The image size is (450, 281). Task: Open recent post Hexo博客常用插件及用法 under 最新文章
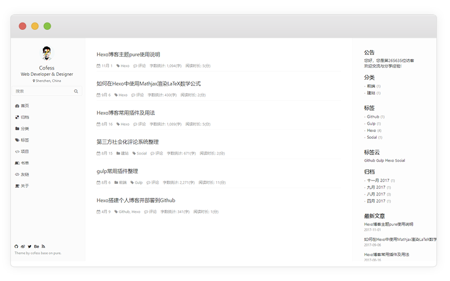coord(386,255)
